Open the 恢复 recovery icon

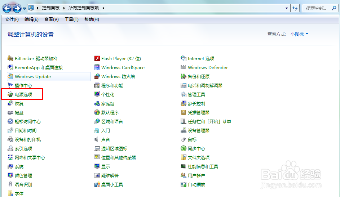click(10, 103)
